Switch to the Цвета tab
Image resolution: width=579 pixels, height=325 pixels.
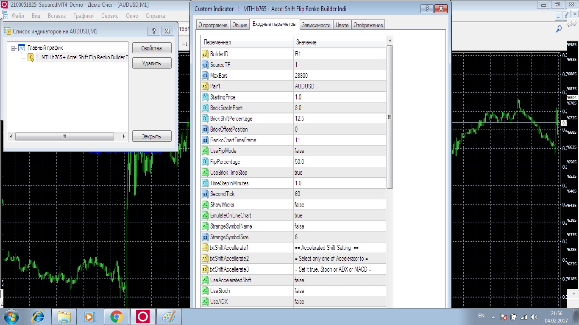click(x=342, y=25)
